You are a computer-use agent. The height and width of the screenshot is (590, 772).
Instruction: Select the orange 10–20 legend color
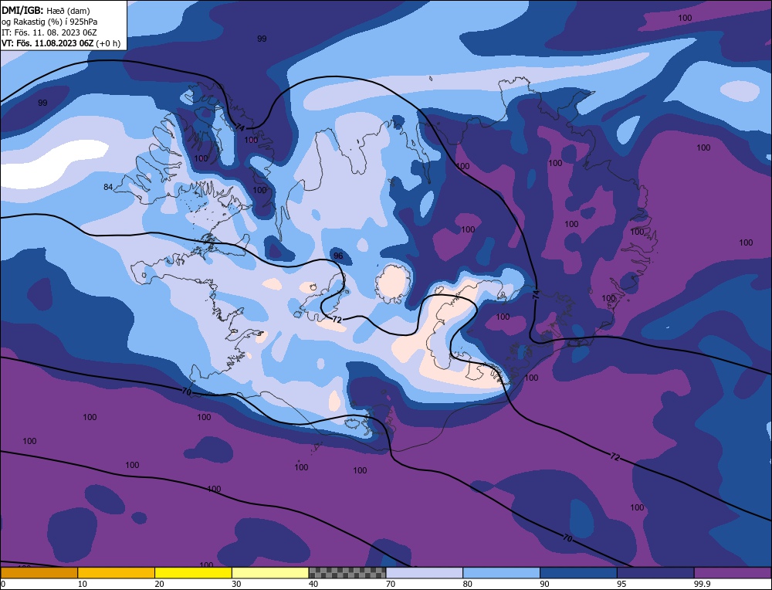pyautogui.click(x=117, y=573)
